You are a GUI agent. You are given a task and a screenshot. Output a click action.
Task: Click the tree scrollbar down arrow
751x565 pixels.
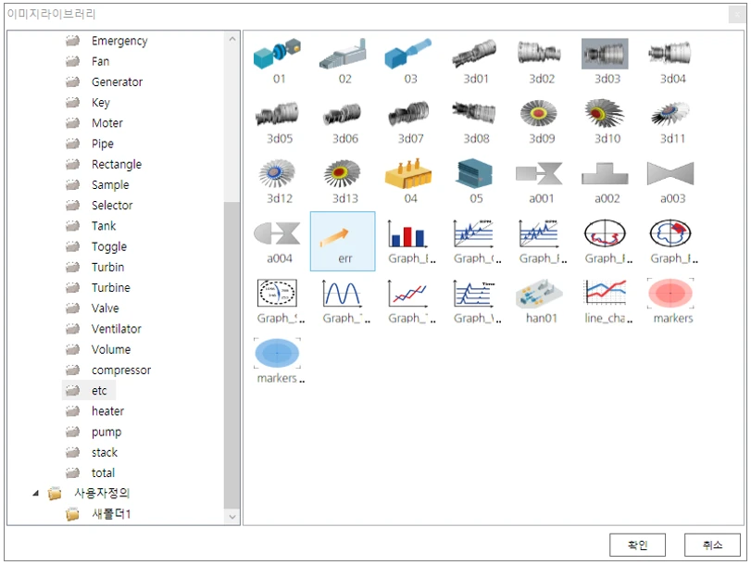[x=232, y=517]
